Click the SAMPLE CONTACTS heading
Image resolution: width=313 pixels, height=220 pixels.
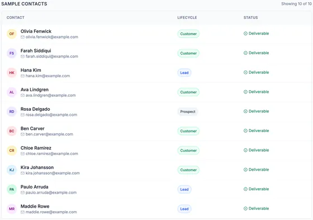click(24, 4)
